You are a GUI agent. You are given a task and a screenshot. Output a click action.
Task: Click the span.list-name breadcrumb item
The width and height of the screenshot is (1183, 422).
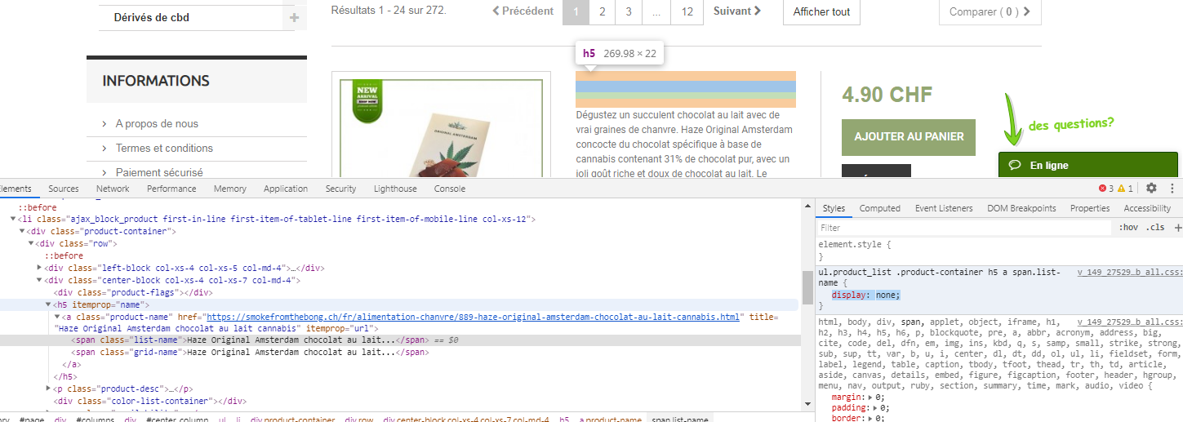681,418
